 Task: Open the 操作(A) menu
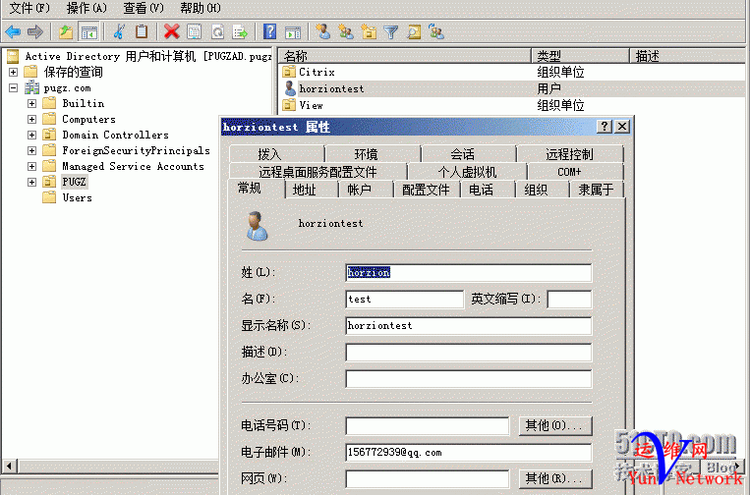(87, 8)
